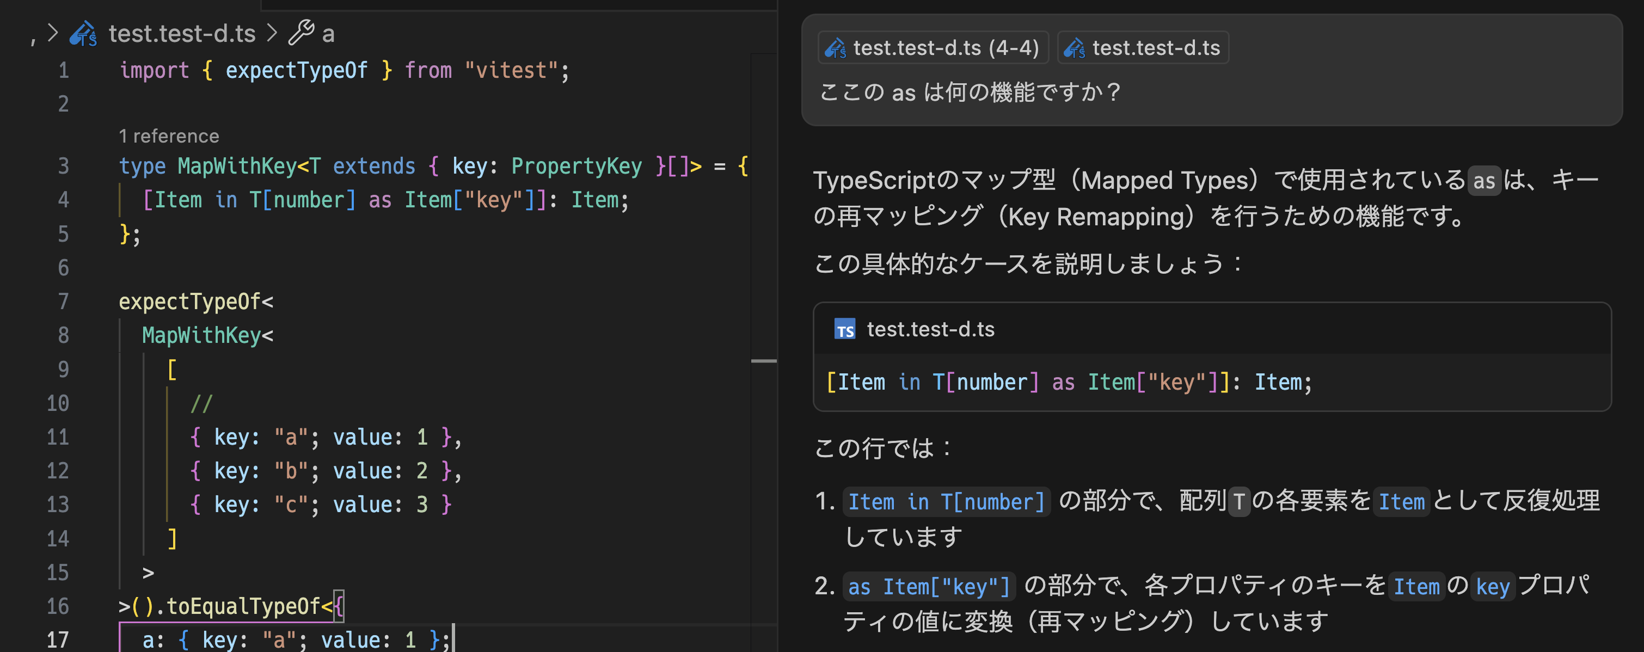Click the '1 reference' code lens
The image size is (1644, 652).
pyautogui.click(x=169, y=136)
